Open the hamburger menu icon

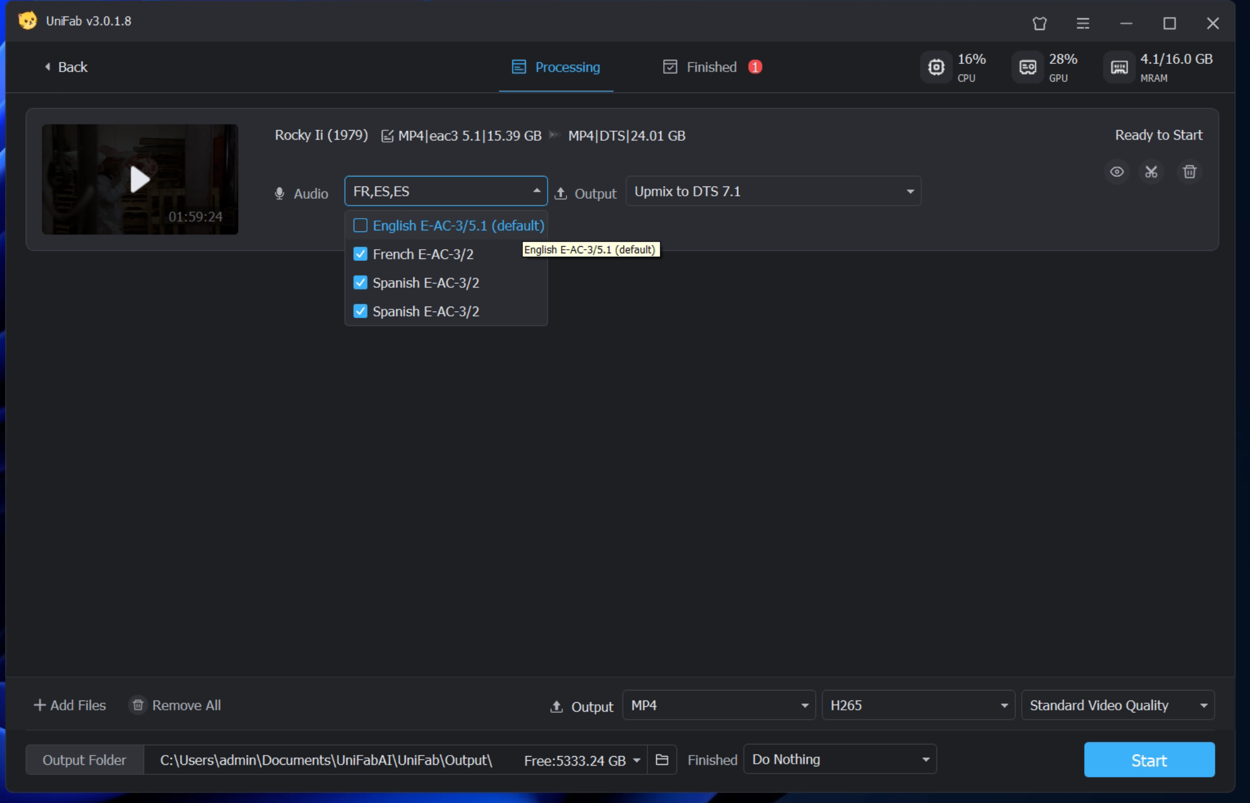(1083, 23)
